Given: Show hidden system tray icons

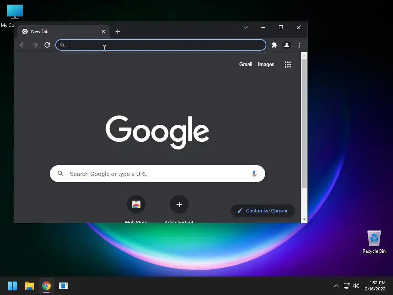Looking at the screenshot, I should click(x=336, y=286).
